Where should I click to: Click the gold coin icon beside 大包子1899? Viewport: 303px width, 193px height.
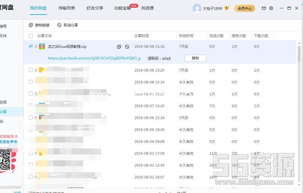tap(227, 8)
